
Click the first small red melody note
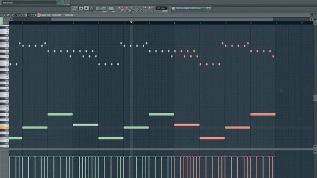pos(175,51)
